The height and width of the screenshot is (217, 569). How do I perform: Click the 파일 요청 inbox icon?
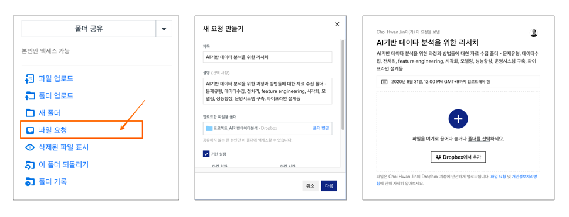point(29,130)
